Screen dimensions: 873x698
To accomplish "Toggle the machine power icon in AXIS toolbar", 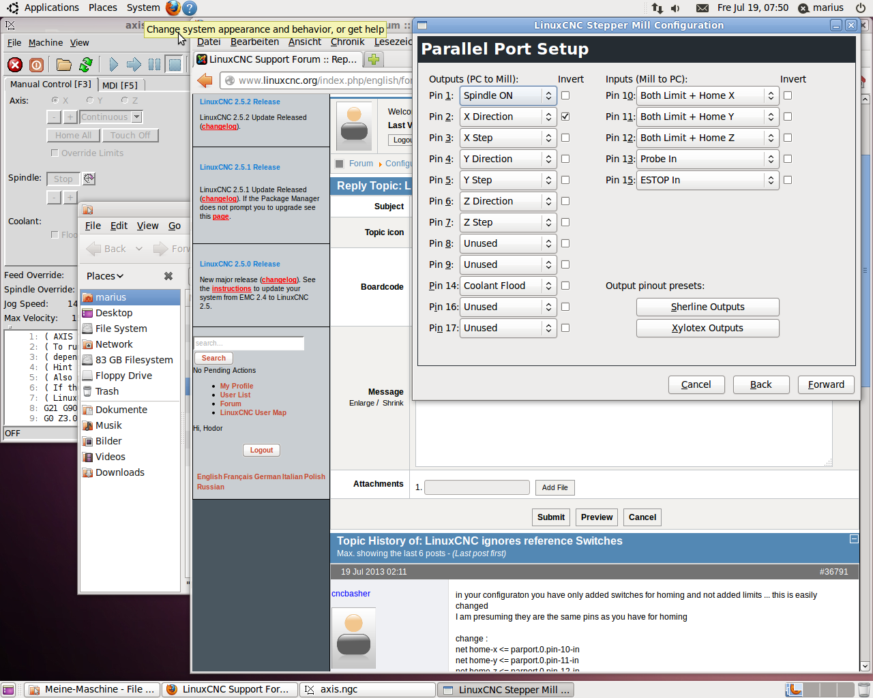I will tap(37, 65).
